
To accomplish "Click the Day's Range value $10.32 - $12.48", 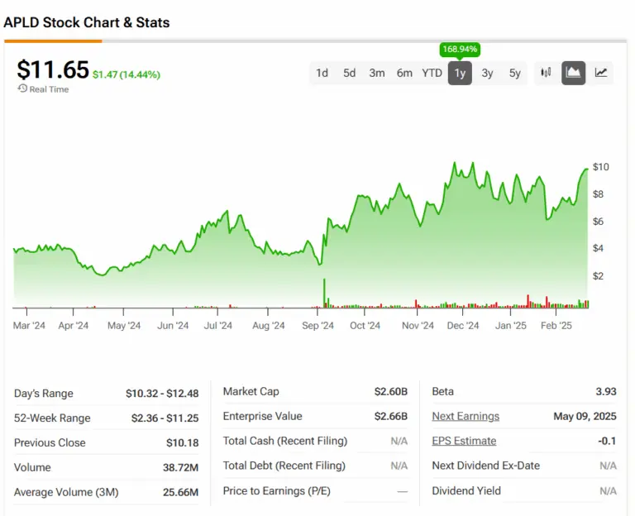I will 162,394.
